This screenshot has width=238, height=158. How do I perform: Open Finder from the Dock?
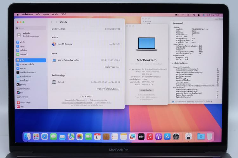[28, 137]
